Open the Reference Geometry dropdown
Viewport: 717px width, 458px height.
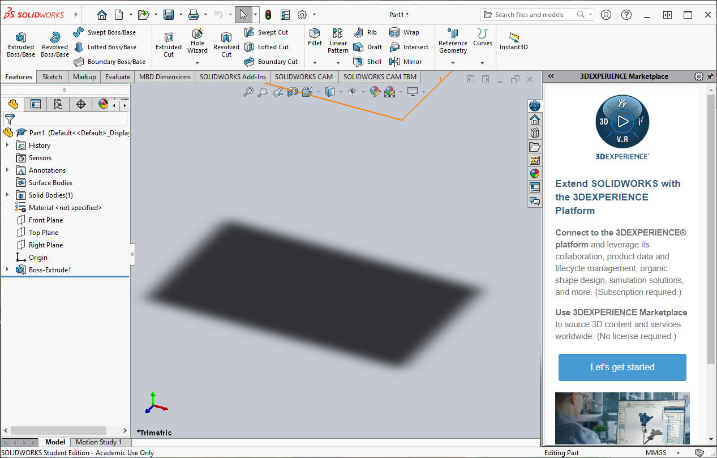click(x=453, y=62)
